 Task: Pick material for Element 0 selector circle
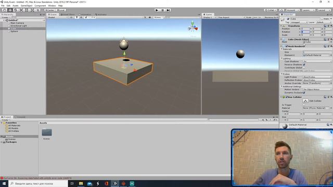pos(331,55)
